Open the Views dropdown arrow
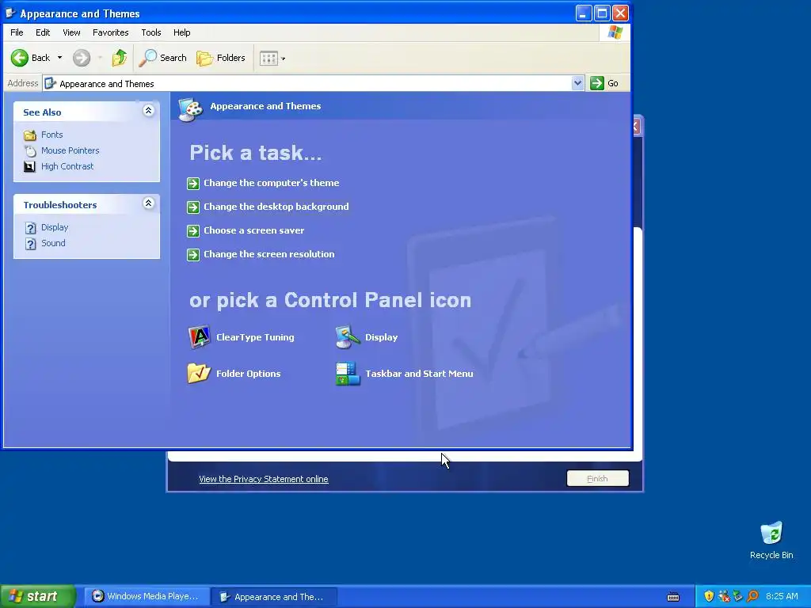811x608 pixels. click(x=283, y=59)
